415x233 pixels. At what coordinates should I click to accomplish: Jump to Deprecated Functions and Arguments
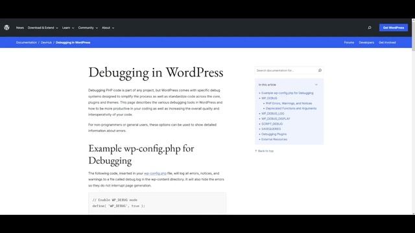pos(291,108)
